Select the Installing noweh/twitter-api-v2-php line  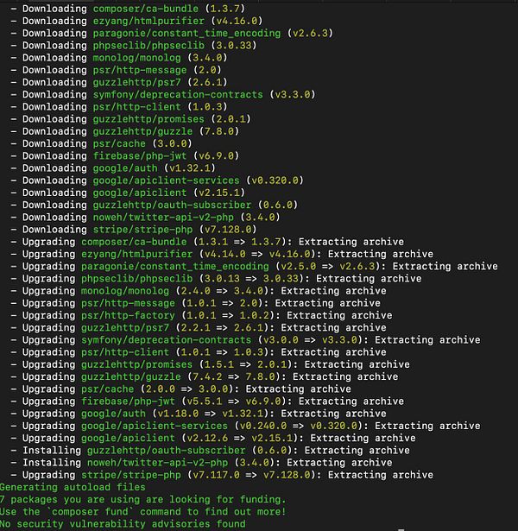pyautogui.click(x=201, y=463)
